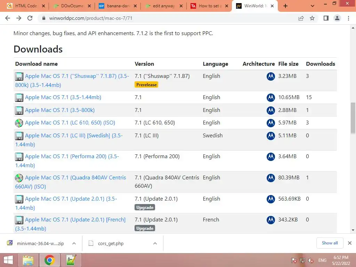The image size is (356, 267).
Task: Click the CD icon for Quadra 840AV Centris ISO
Action: click(19, 178)
